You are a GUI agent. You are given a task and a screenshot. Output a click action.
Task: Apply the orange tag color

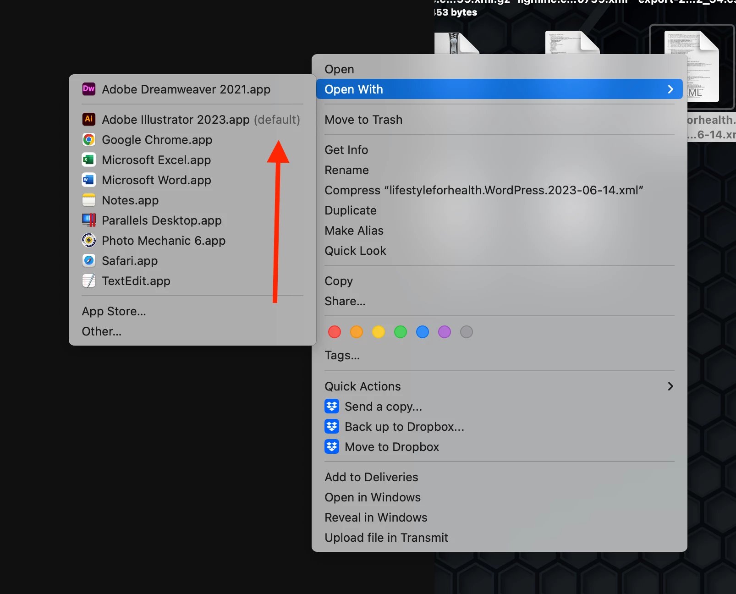[x=357, y=332]
